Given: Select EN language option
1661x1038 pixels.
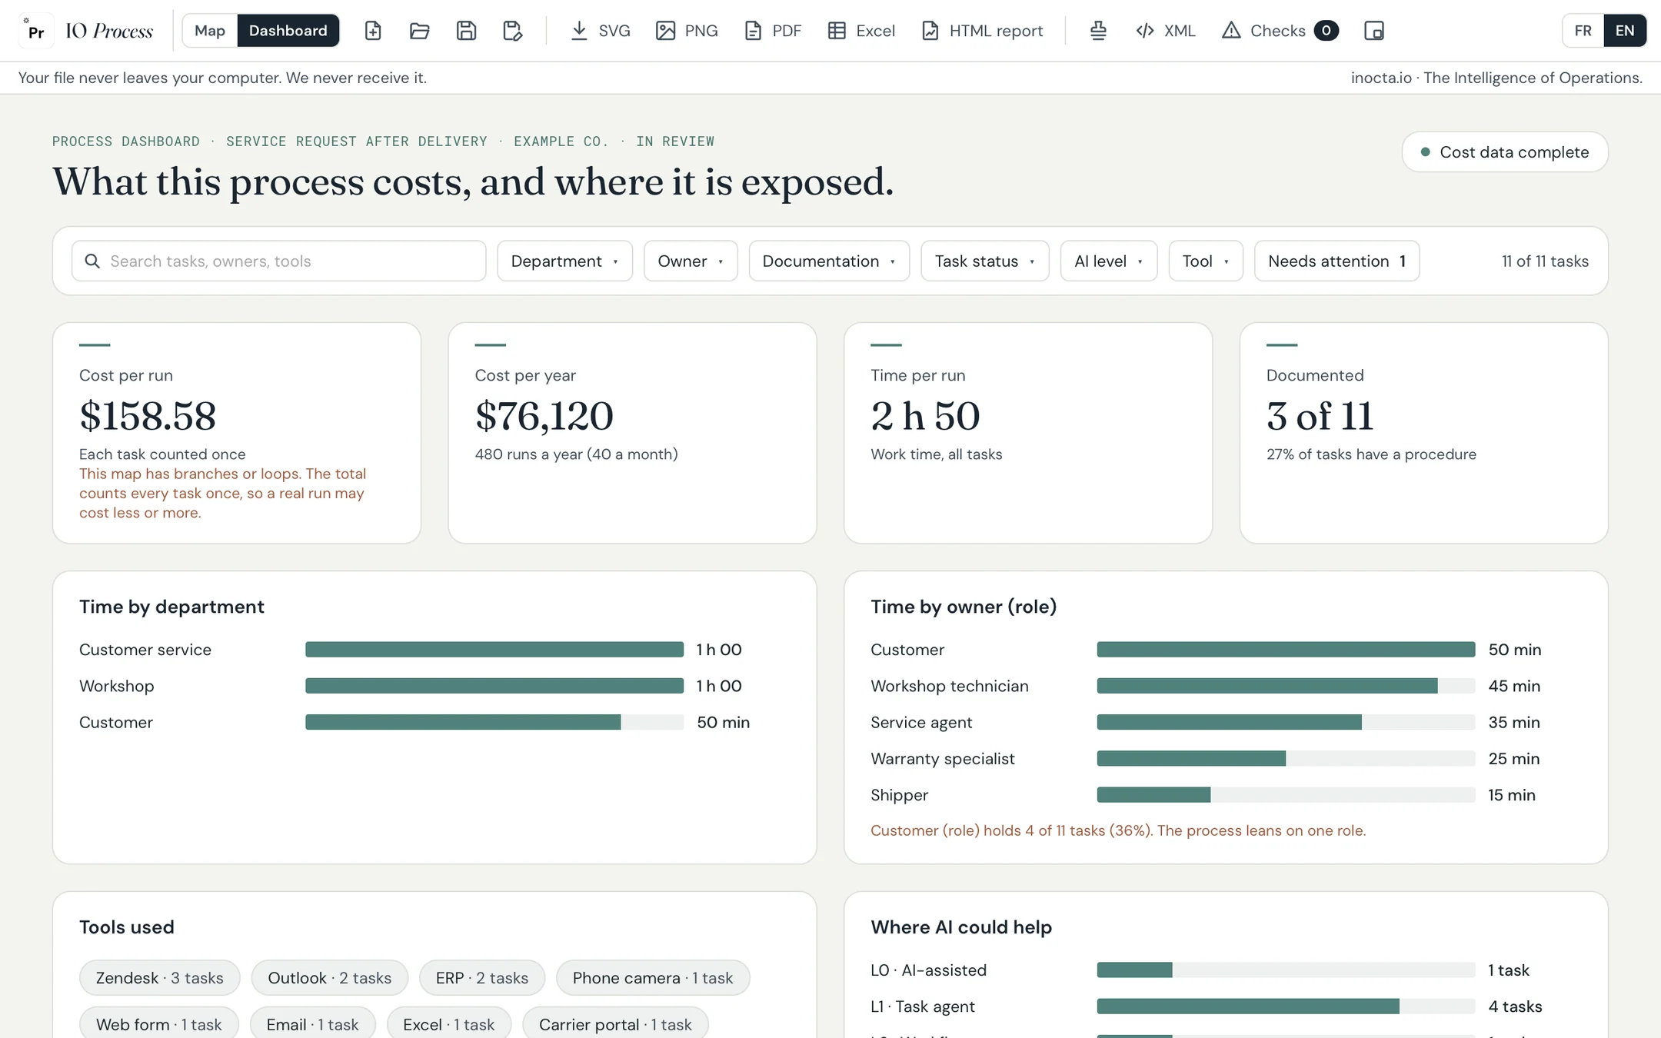Looking at the screenshot, I should [1625, 31].
